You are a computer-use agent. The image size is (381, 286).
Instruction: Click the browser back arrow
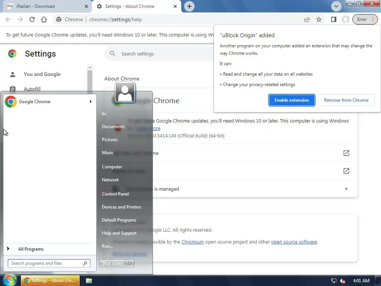8,19
